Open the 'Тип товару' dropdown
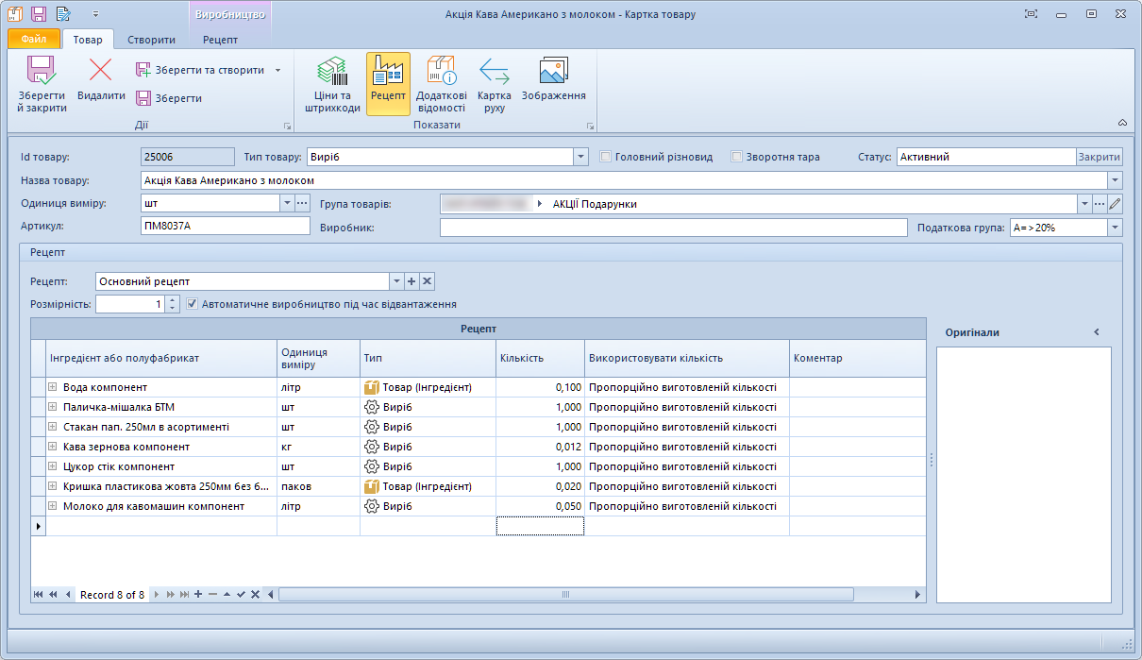The height and width of the screenshot is (660, 1142). tap(581, 157)
